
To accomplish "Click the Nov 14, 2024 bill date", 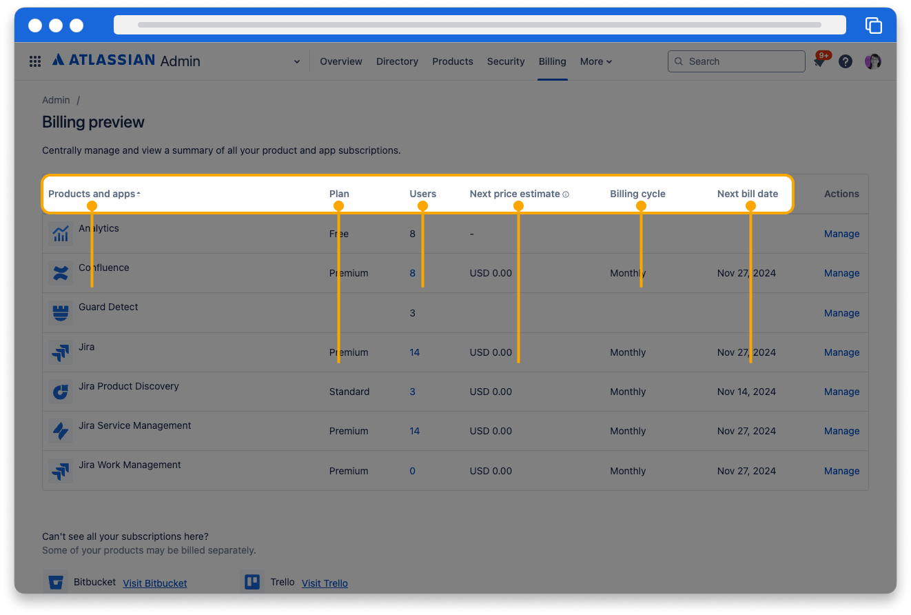I will pyautogui.click(x=746, y=392).
